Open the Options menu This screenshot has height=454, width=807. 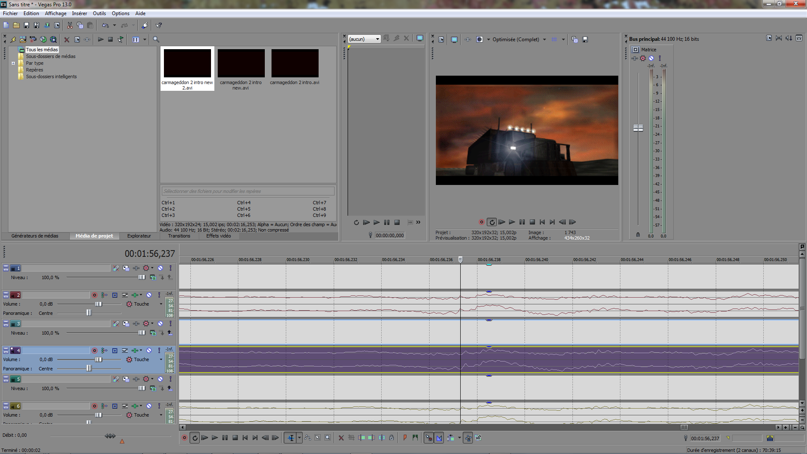click(x=121, y=13)
